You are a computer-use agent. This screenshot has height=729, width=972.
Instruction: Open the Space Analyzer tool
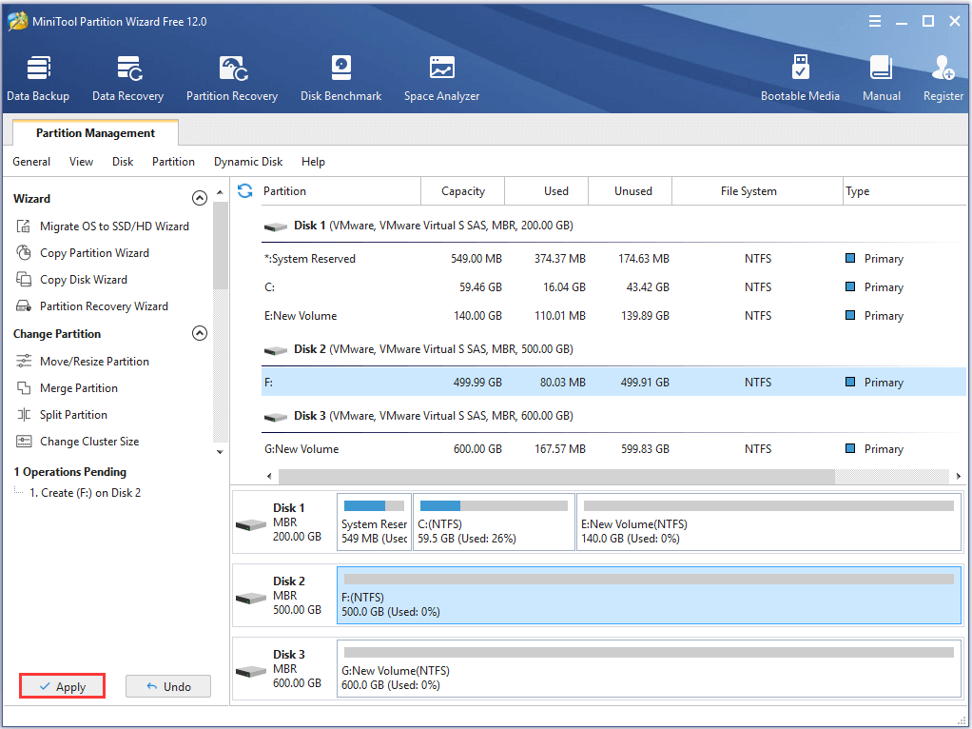point(441,79)
